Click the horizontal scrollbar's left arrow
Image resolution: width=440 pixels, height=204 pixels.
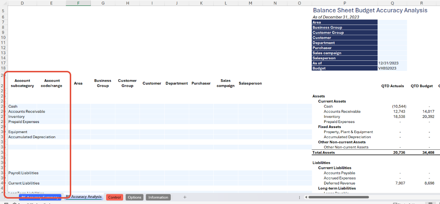[x=306, y=197]
